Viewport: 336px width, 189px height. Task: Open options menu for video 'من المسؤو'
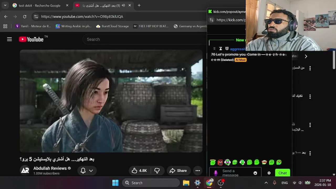[x=310, y=68]
